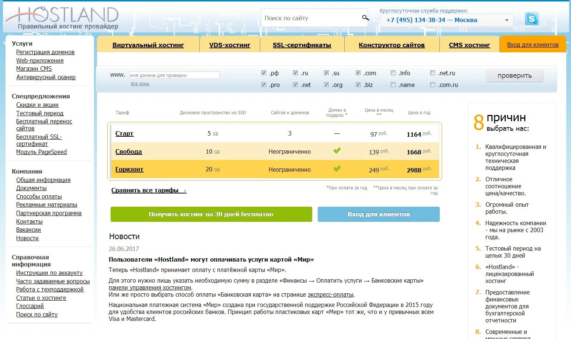Open Бесплатный SSL-сертификат link
This screenshot has width=571, height=339.
coord(39,140)
